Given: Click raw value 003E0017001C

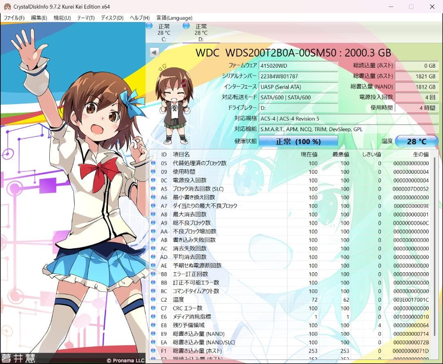Looking at the screenshot, I should coord(411,300).
